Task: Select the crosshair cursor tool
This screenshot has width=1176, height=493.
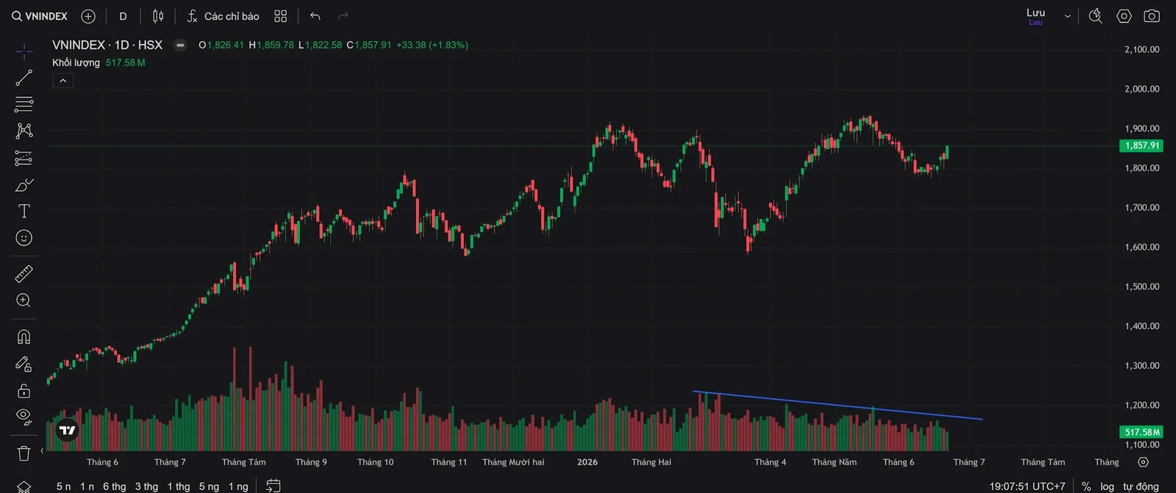Action: point(24,51)
